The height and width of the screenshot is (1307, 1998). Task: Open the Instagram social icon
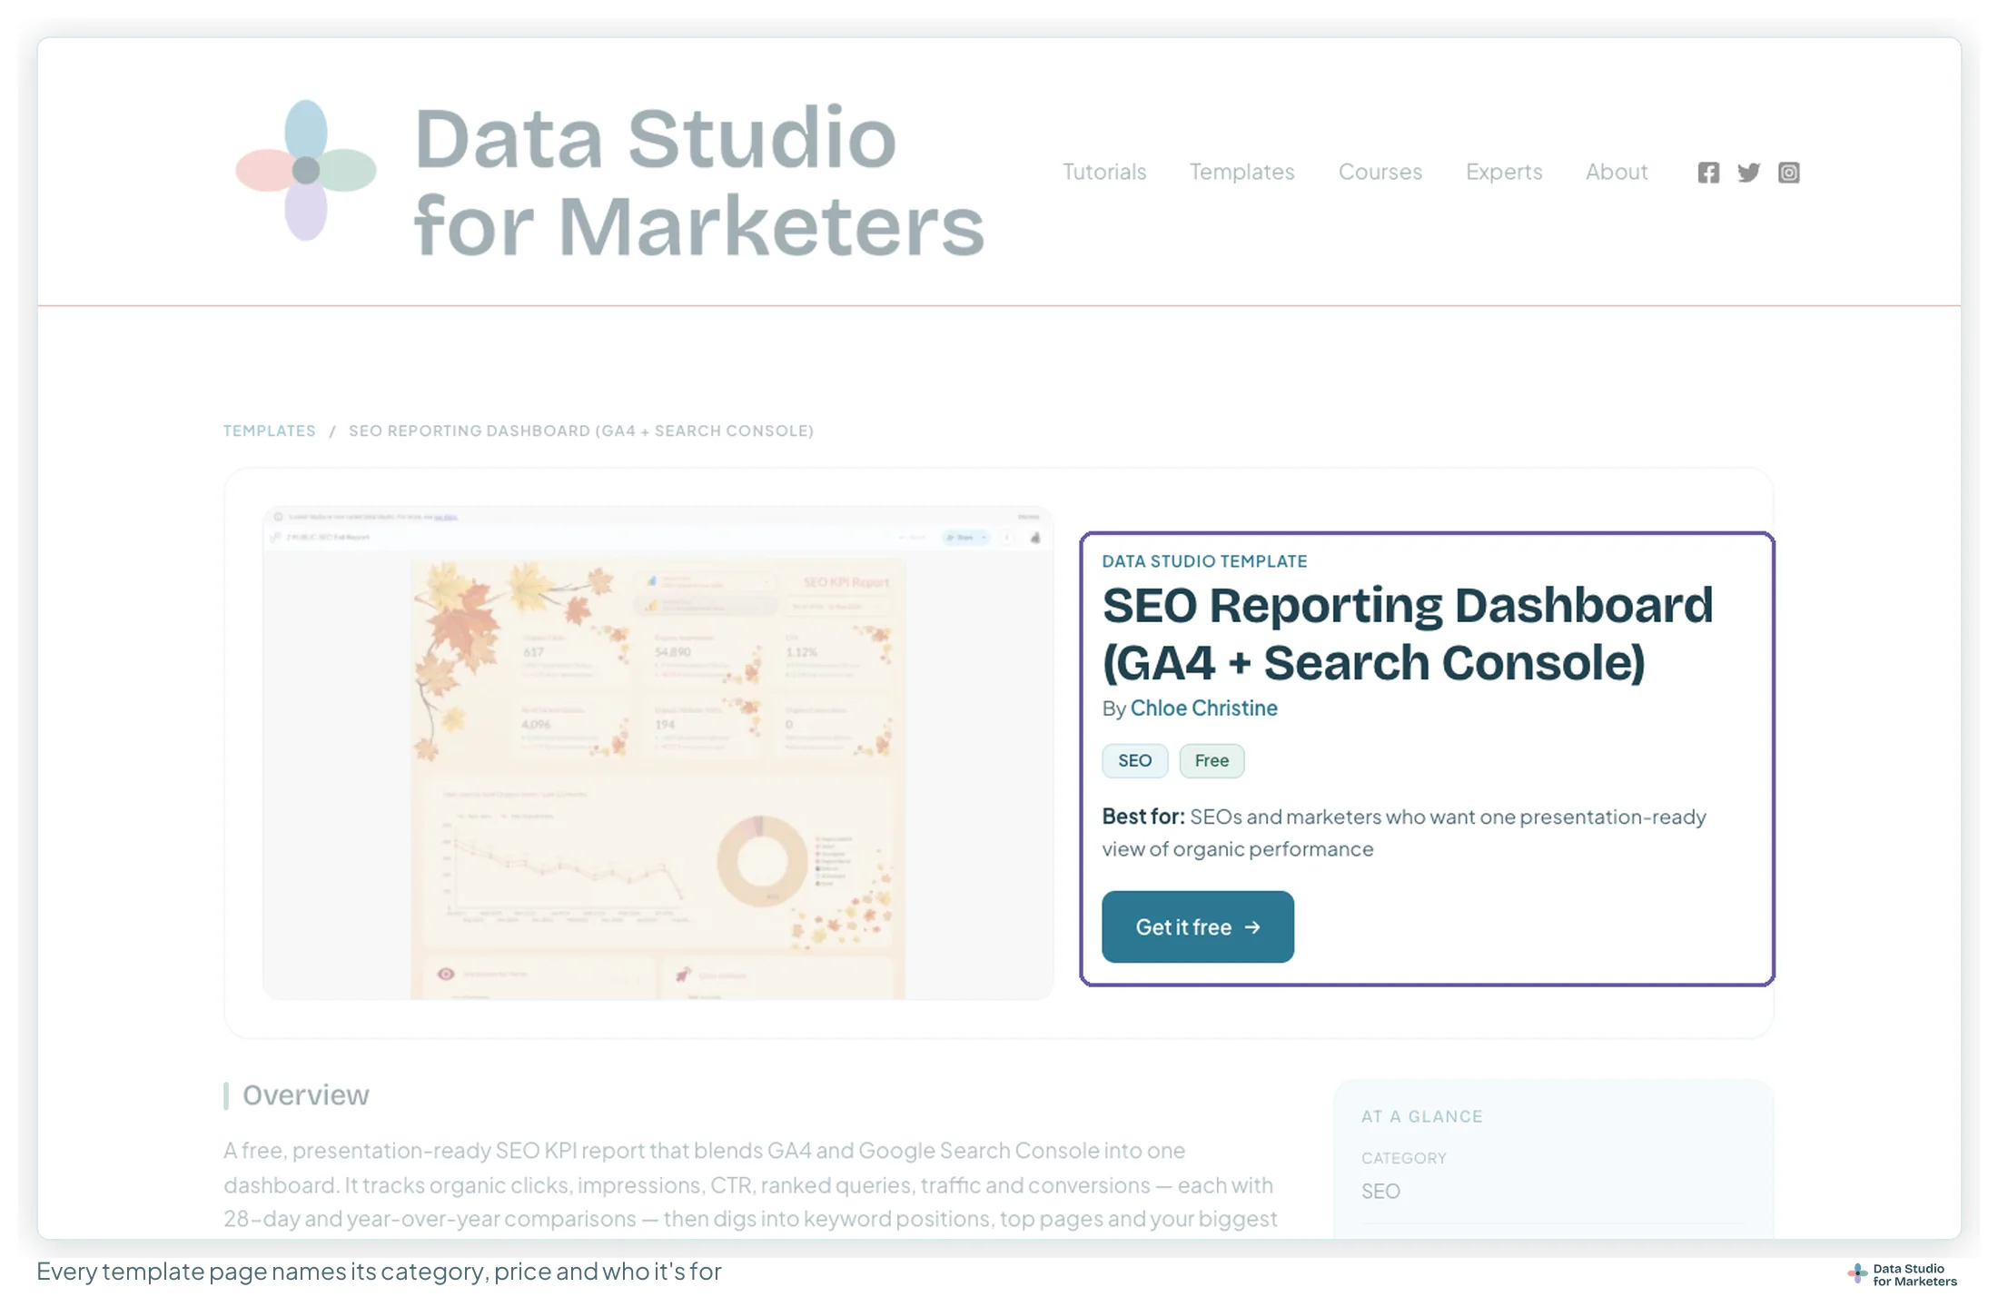pos(1788,173)
